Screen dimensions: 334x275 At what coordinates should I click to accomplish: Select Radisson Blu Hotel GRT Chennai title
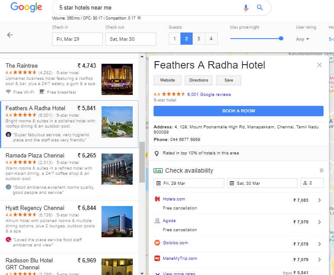(x=29, y=264)
